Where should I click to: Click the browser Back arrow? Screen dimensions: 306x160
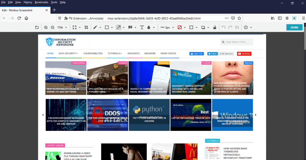pos(4,18)
